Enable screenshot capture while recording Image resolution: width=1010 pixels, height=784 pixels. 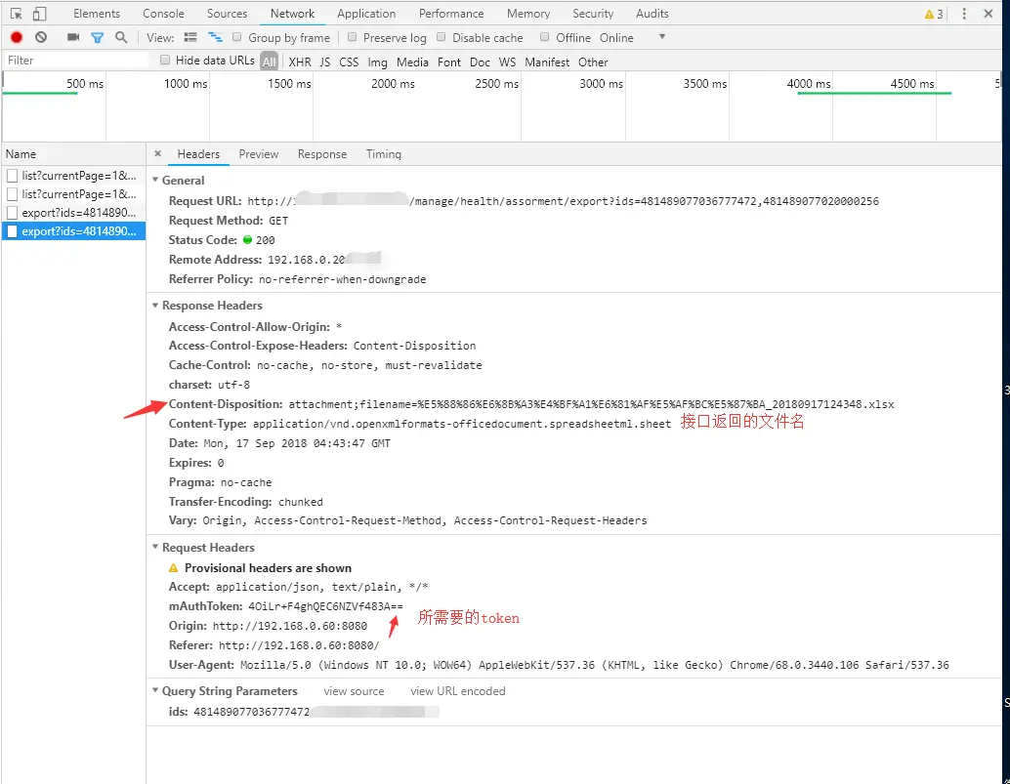click(72, 36)
